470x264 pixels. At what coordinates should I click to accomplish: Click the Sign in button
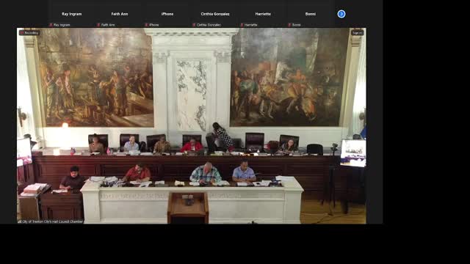pos(358,32)
